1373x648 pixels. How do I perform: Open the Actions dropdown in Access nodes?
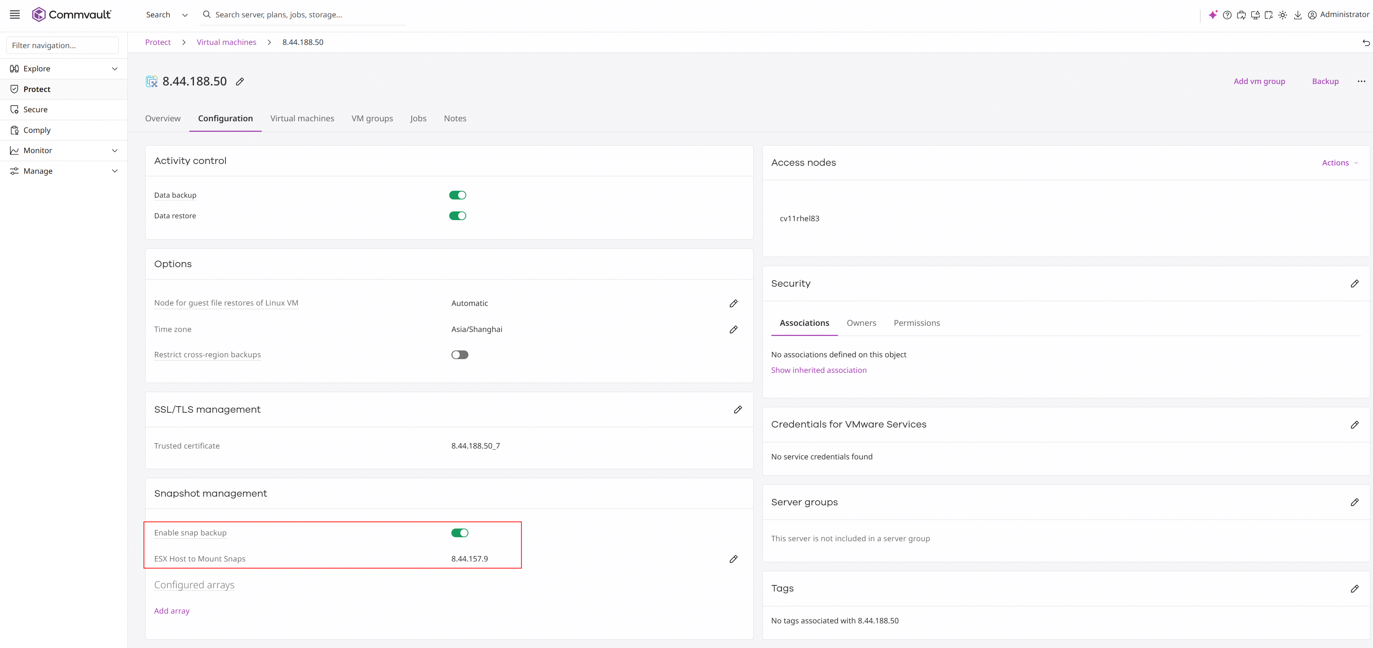pyautogui.click(x=1339, y=163)
